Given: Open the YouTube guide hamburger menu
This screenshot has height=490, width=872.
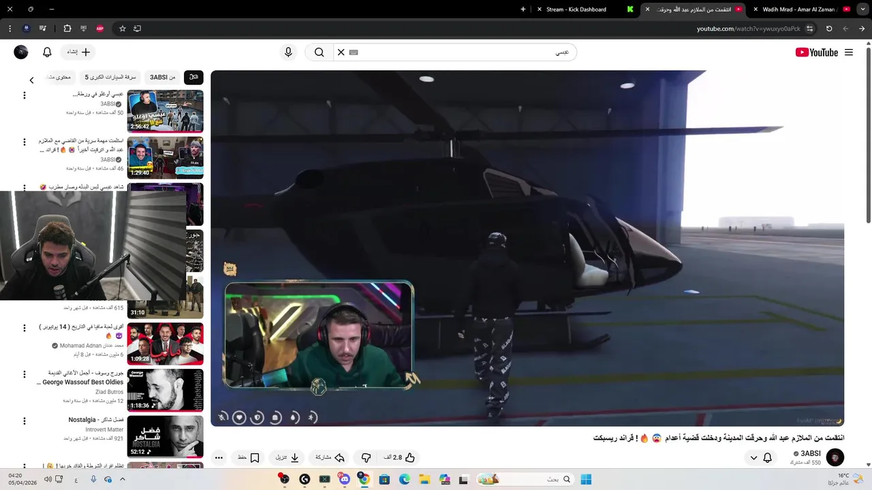Looking at the screenshot, I should point(848,52).
